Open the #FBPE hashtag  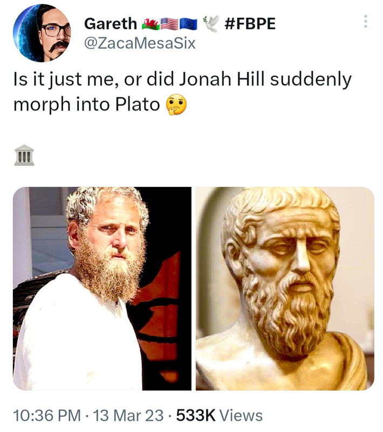(x=250, y=24)
